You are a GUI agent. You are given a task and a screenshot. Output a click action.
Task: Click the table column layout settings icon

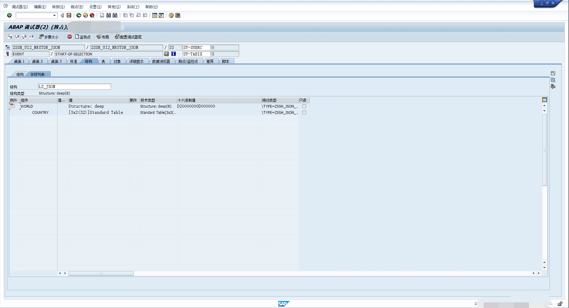(544, 100)
